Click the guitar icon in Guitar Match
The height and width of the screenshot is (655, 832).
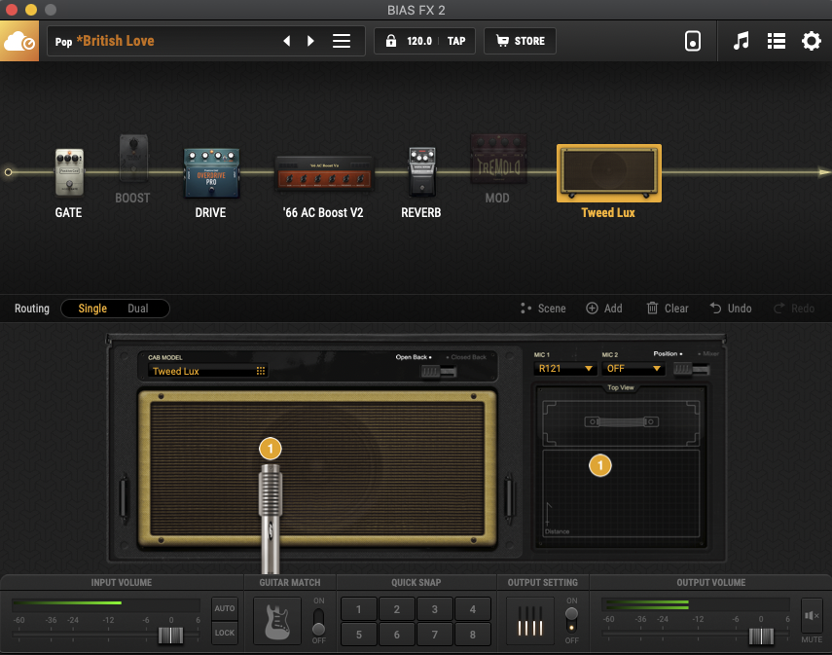[277, 621]
